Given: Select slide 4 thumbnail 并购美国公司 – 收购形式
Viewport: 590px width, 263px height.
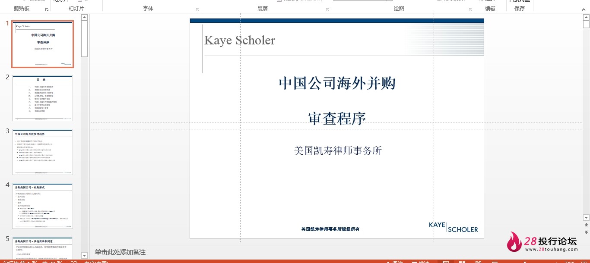Looking at the screenshot, I should point(43,206).
